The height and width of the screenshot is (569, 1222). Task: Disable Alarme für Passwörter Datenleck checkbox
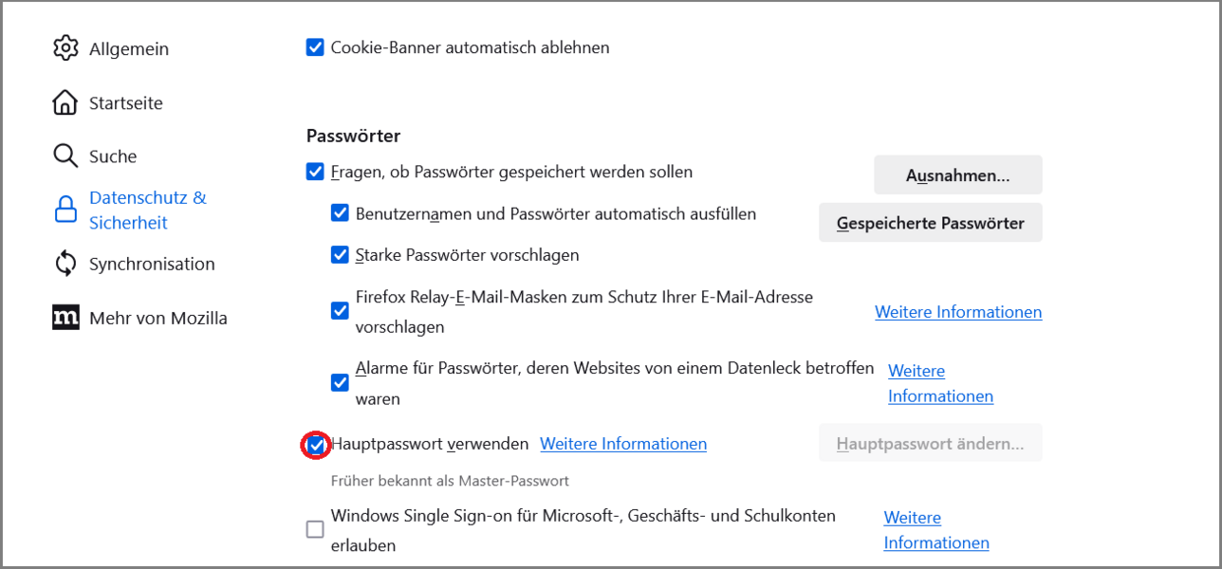pos(340,383)
